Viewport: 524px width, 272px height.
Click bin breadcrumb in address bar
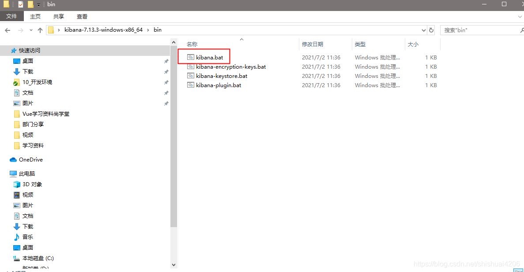tap(158, 30)
